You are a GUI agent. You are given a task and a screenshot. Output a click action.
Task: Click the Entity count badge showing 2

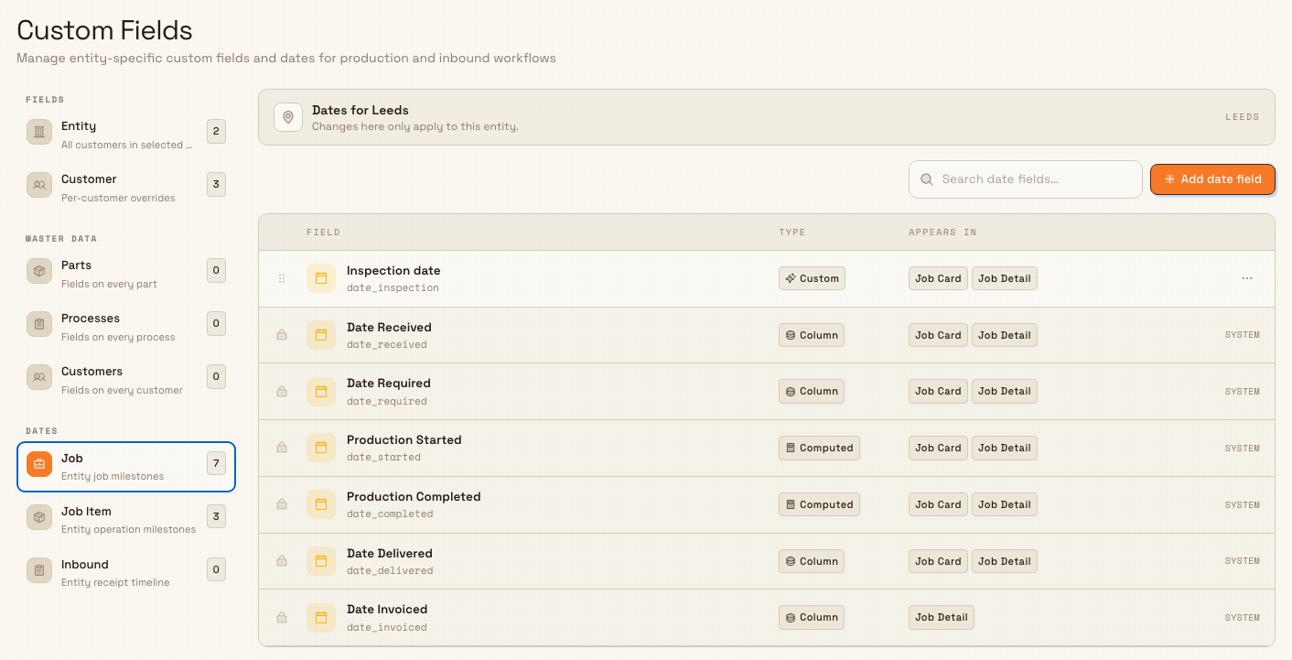pyautogui.click(x=216, y=132)
